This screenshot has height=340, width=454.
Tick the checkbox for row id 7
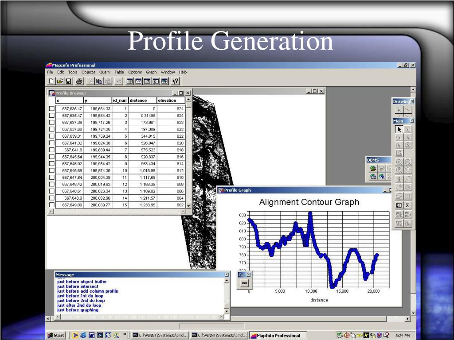coord(51,150)
